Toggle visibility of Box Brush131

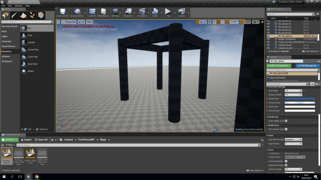[x=268, y=24]
